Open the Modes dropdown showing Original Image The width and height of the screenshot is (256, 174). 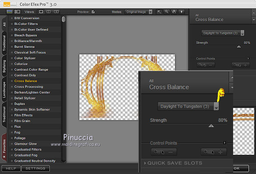[138, 12]
